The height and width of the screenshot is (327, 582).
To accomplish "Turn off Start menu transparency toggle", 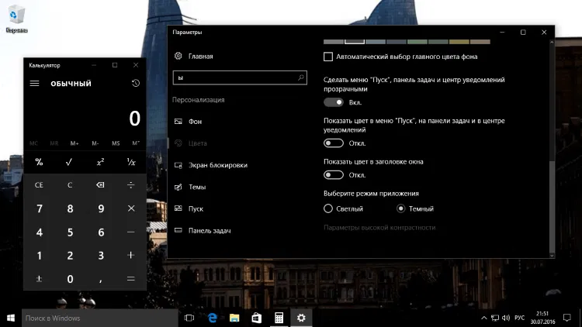I will tap(334, 102).
